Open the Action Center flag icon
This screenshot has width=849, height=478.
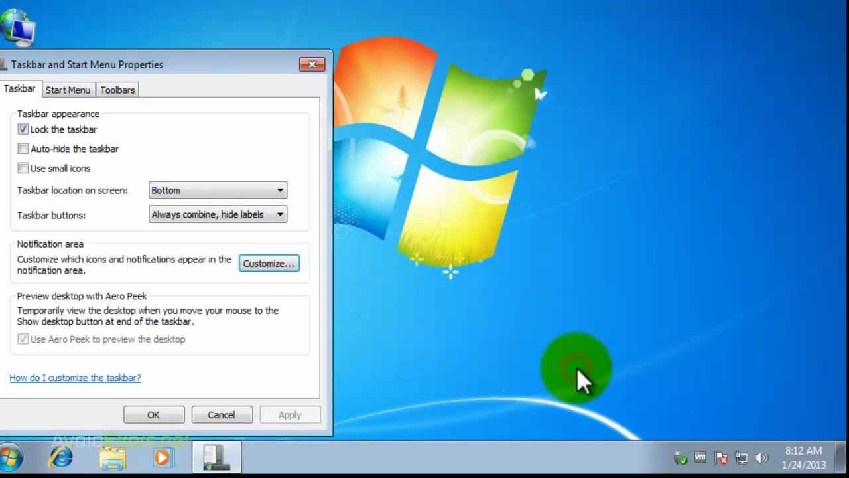point(720,458)
